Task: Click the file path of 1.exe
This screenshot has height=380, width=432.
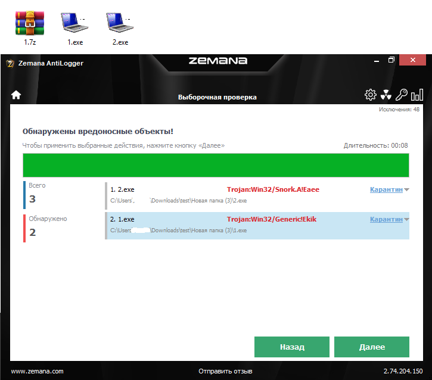Action: click(x=178, y=230)
